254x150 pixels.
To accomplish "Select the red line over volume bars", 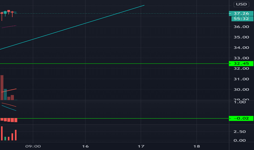I will 9,91.
